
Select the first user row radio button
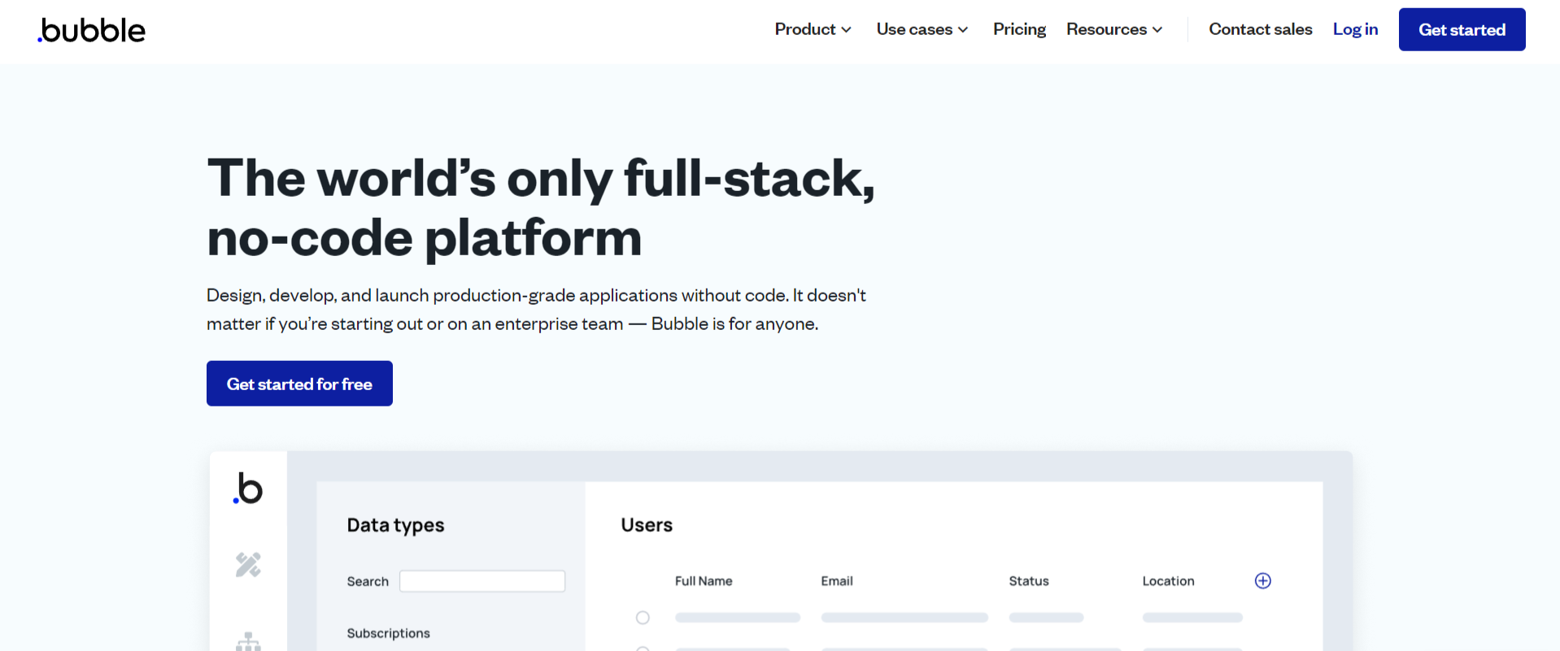tap(643, 618)
